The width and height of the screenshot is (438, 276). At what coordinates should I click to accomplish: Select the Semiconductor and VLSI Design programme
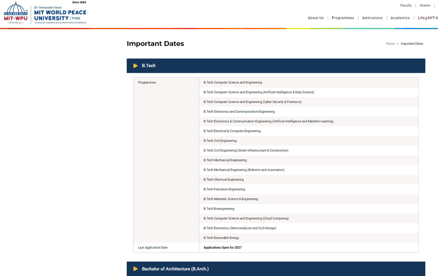point(309,228)
